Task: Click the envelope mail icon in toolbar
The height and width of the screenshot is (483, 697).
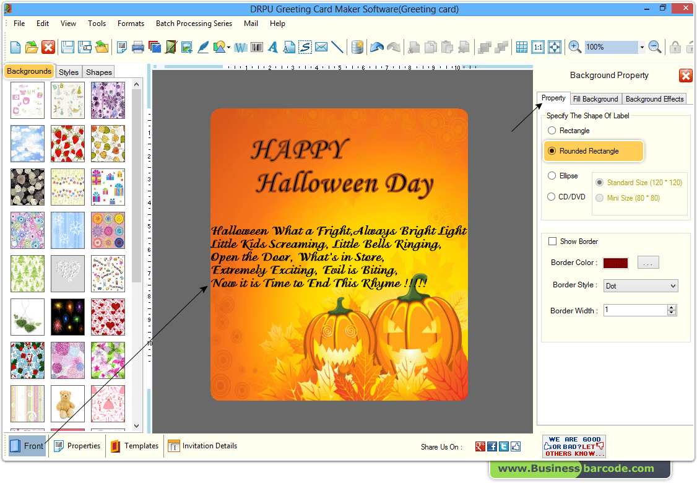Action: (x=321, y=47)
